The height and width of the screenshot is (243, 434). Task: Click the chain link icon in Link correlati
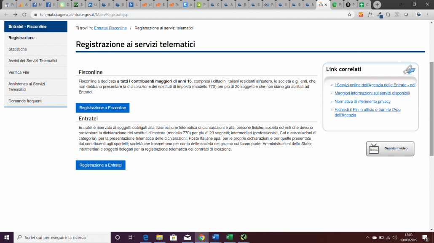(409, 70)
